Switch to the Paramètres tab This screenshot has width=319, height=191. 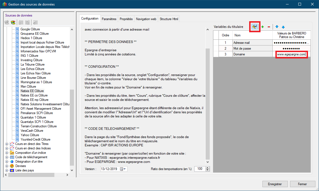tap(109, 19)
